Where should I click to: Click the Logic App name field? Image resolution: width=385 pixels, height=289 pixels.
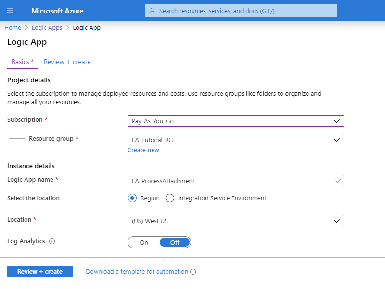pos(231,181)
